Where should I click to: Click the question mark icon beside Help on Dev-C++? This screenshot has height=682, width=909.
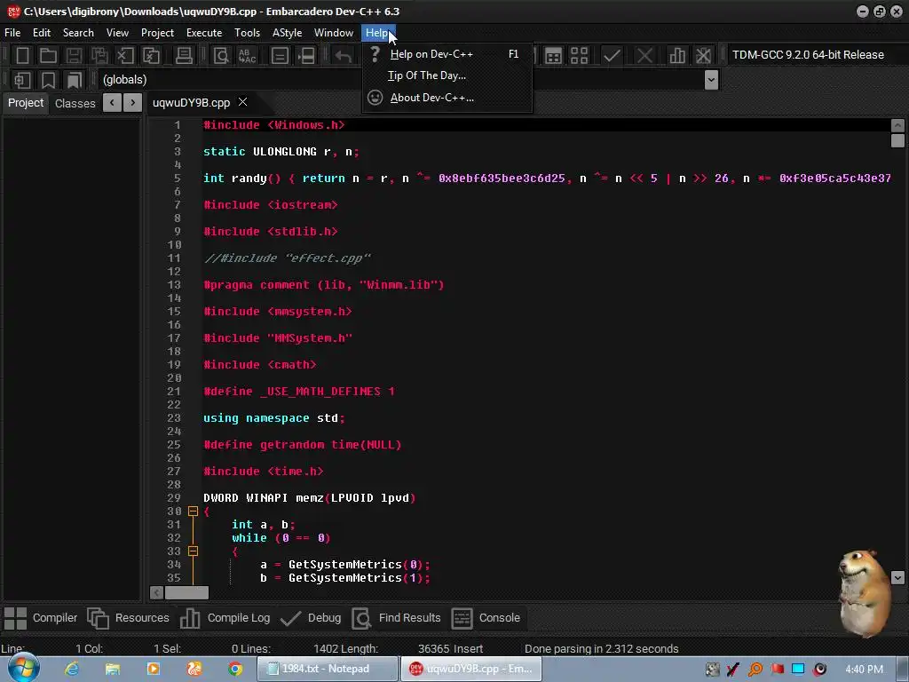(375, 54)
